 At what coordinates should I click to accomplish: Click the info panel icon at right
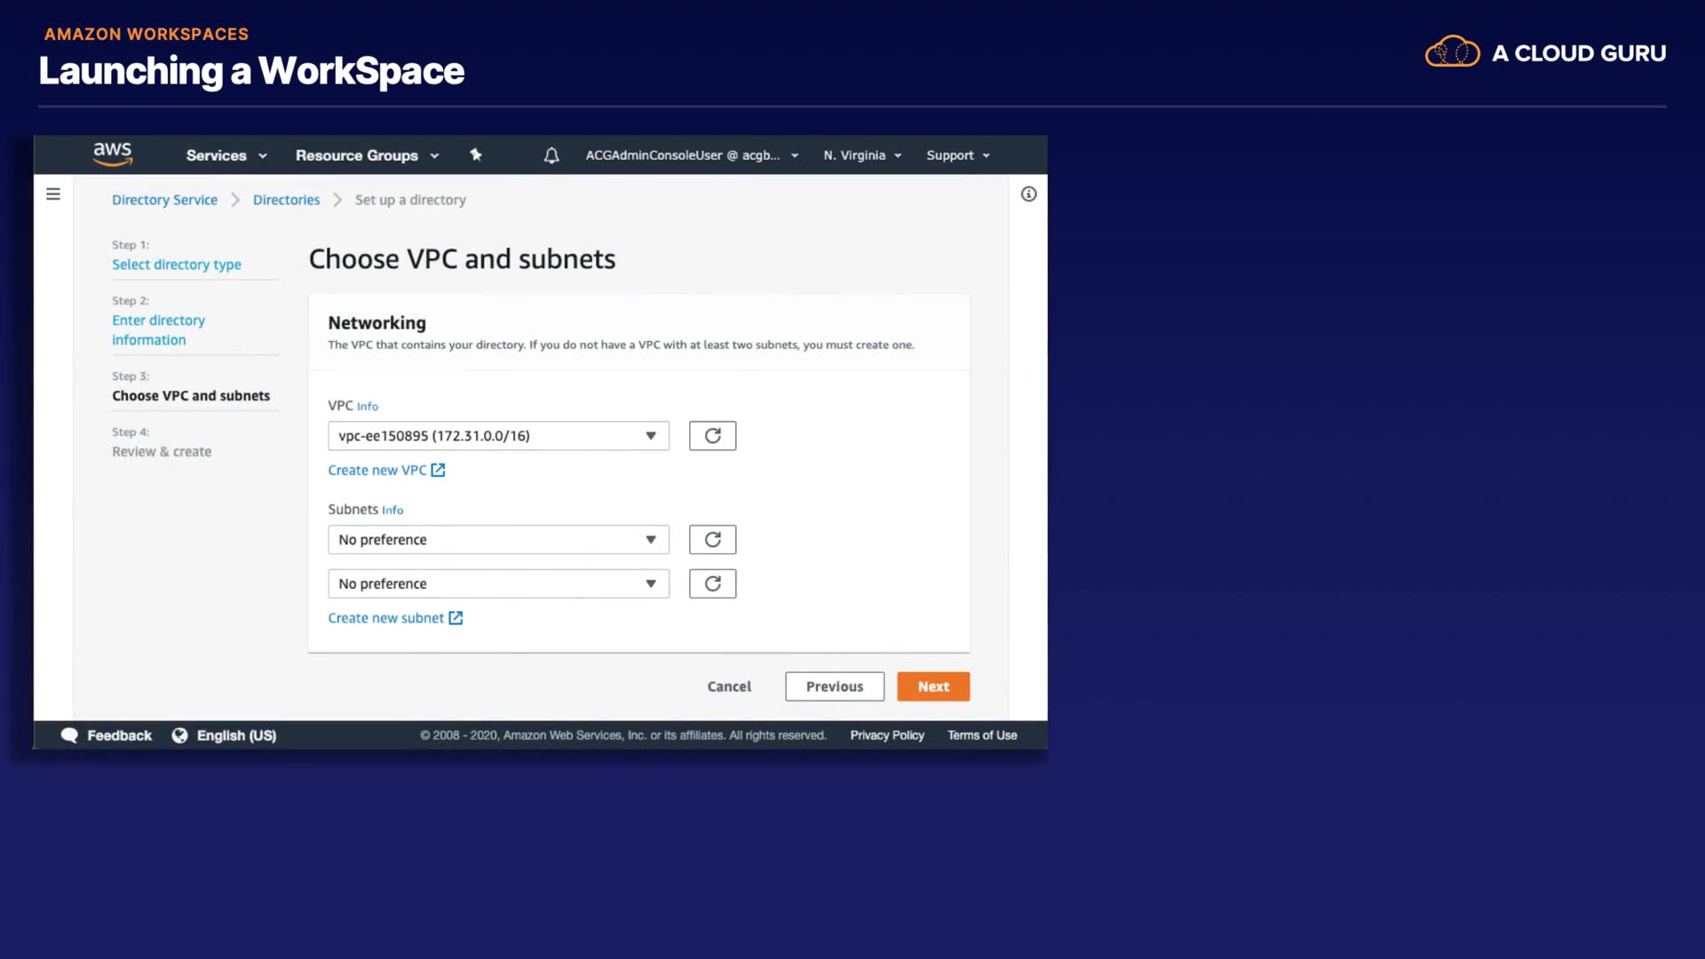click(1028, 194)
